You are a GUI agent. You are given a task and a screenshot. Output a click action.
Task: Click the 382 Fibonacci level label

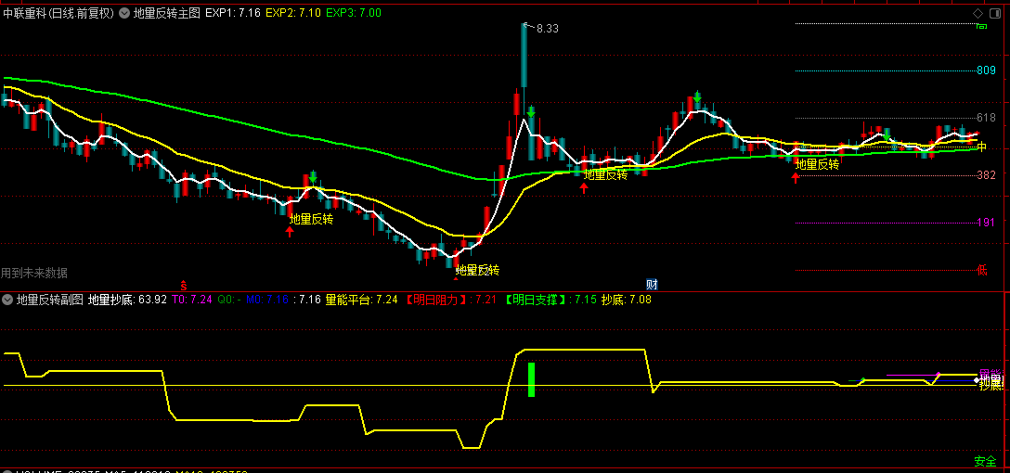(x=986, y=175)
